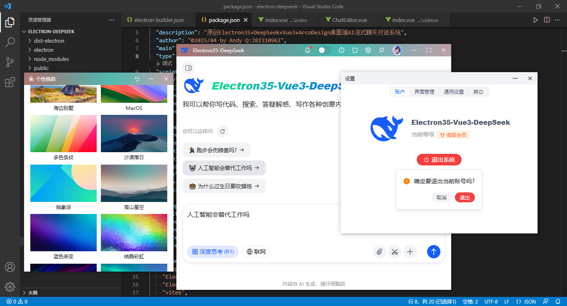This screenshot has height=306, width=567.
Task: Open the Explorer view in VS Code
Action: [x=10, y=22]
